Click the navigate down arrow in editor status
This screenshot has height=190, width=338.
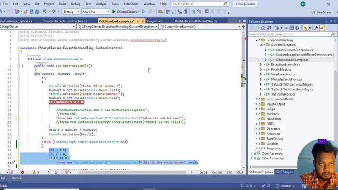[x=56, y=172]
